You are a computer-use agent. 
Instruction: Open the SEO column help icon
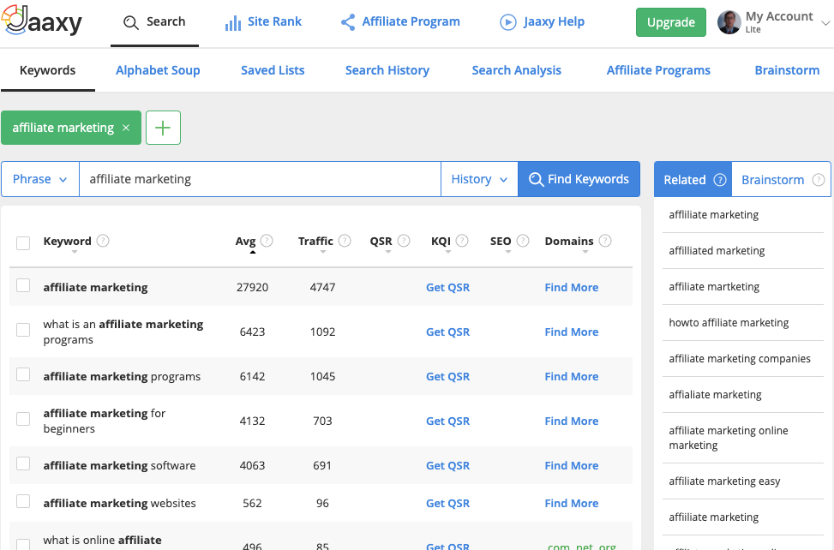click(x=523, y=241)
